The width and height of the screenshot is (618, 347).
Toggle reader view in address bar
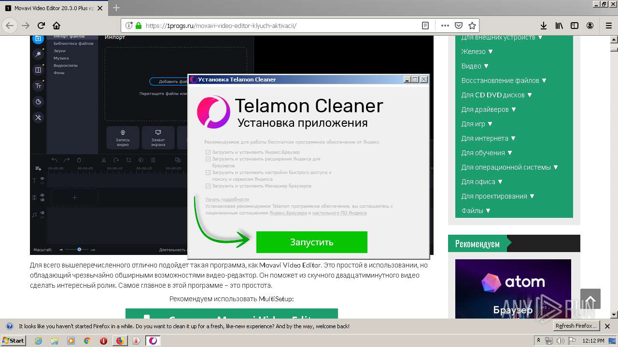coord(425,26)
